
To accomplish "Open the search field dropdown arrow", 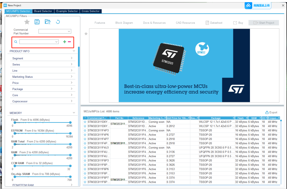I will click(56, 42).
